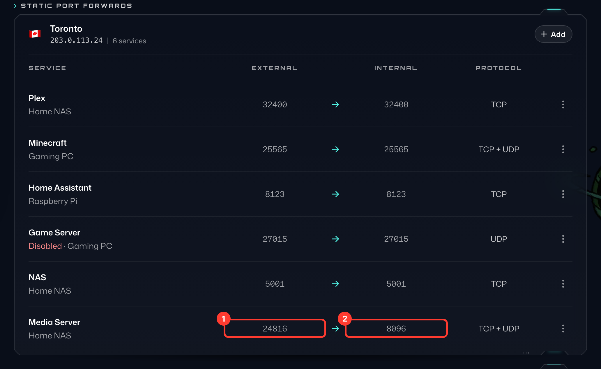The width and height of the screenshot is (601, 369).
Task: Click the Add button
Action: 553,34
